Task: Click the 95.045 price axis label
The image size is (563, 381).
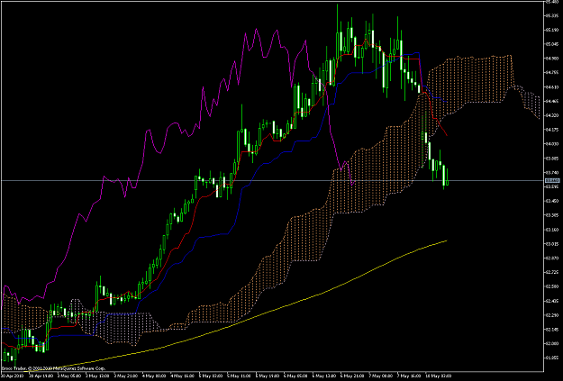Action: coord(552,44)
